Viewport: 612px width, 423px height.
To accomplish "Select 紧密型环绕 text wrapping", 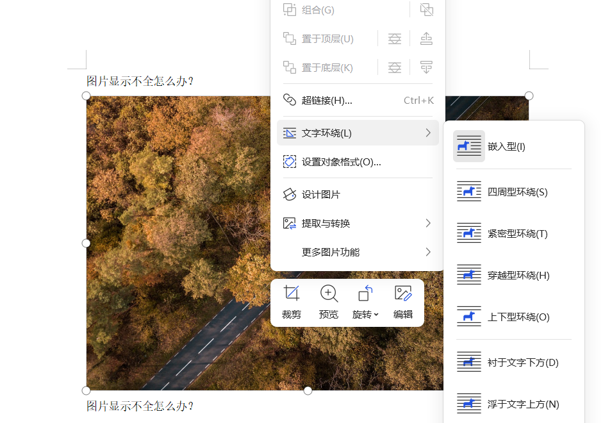I will (x=513, y=233).
